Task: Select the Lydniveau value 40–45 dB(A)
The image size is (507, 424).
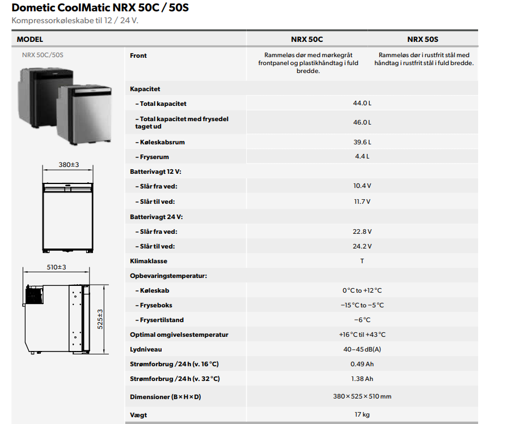Action: coord(362,349)
